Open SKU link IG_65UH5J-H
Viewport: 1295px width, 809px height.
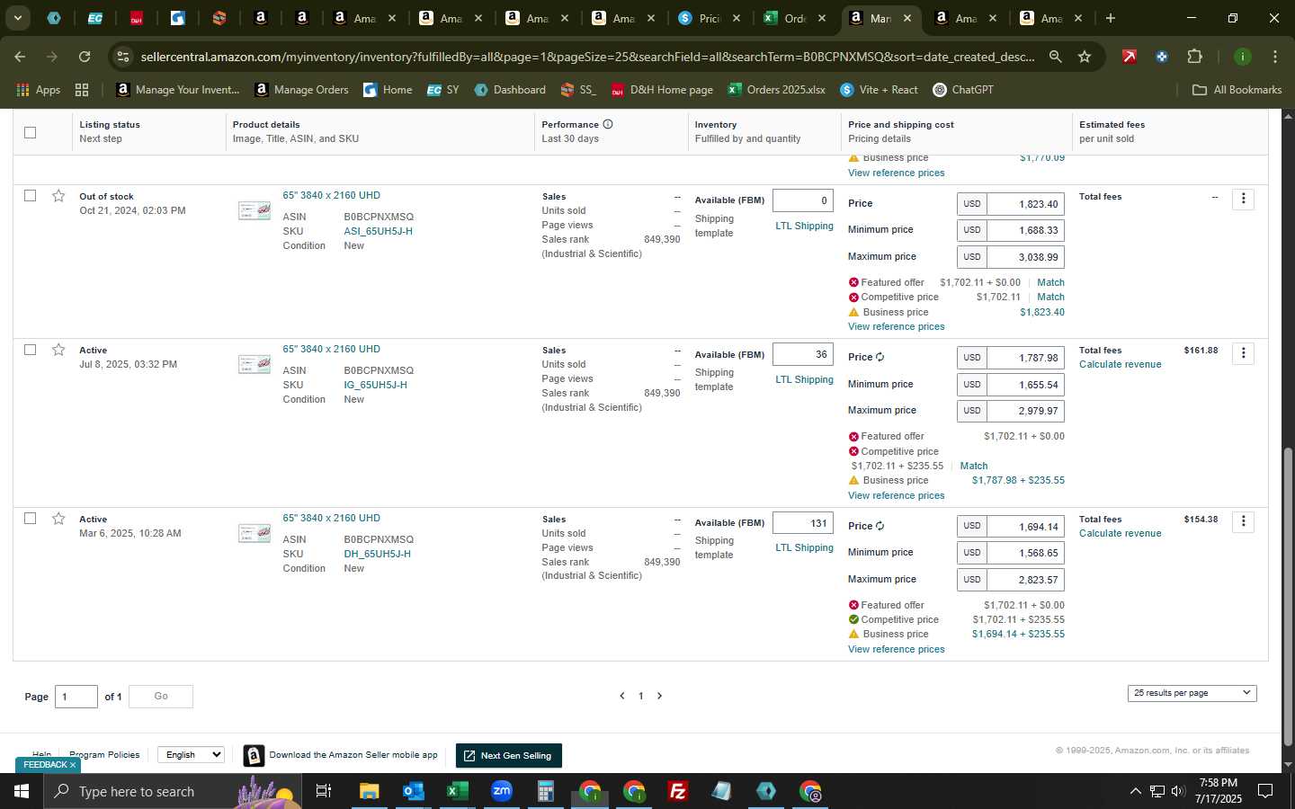(x=375, y=385)
